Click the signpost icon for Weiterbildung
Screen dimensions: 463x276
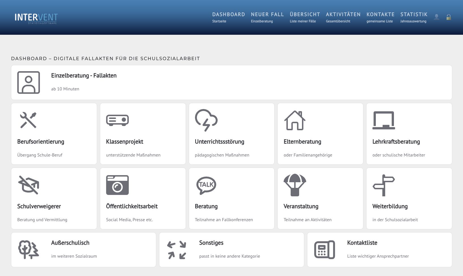click(384, 185)
